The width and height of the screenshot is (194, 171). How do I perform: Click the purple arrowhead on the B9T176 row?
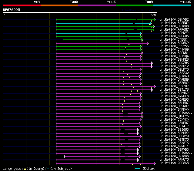(152, 90)
